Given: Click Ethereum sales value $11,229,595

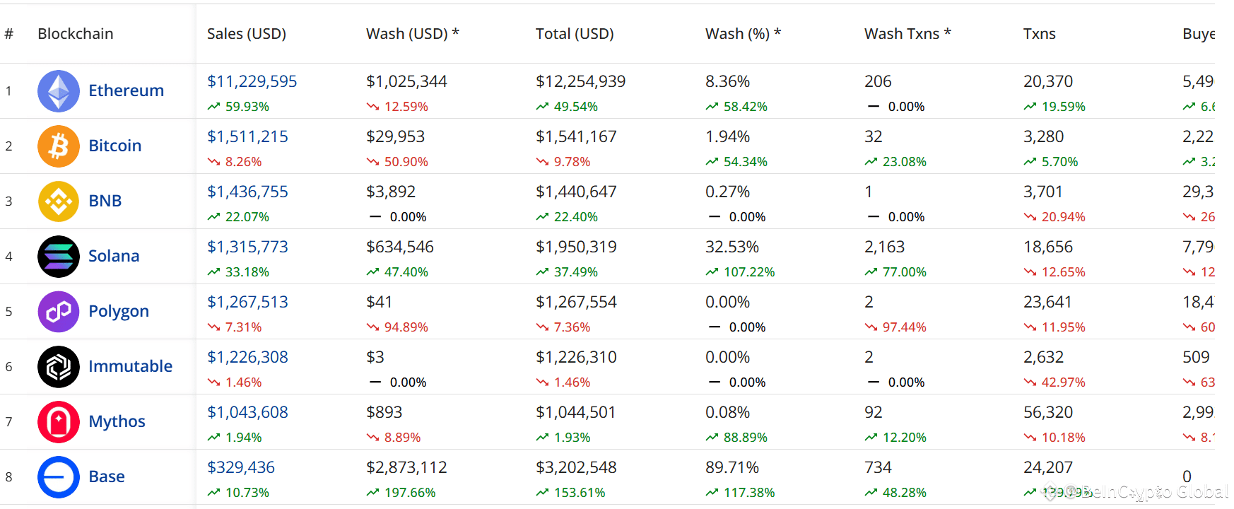Looking at the screenshot, I should tap(252, 81).
